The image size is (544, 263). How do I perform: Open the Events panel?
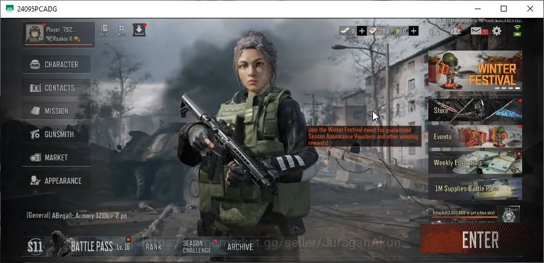475,136
